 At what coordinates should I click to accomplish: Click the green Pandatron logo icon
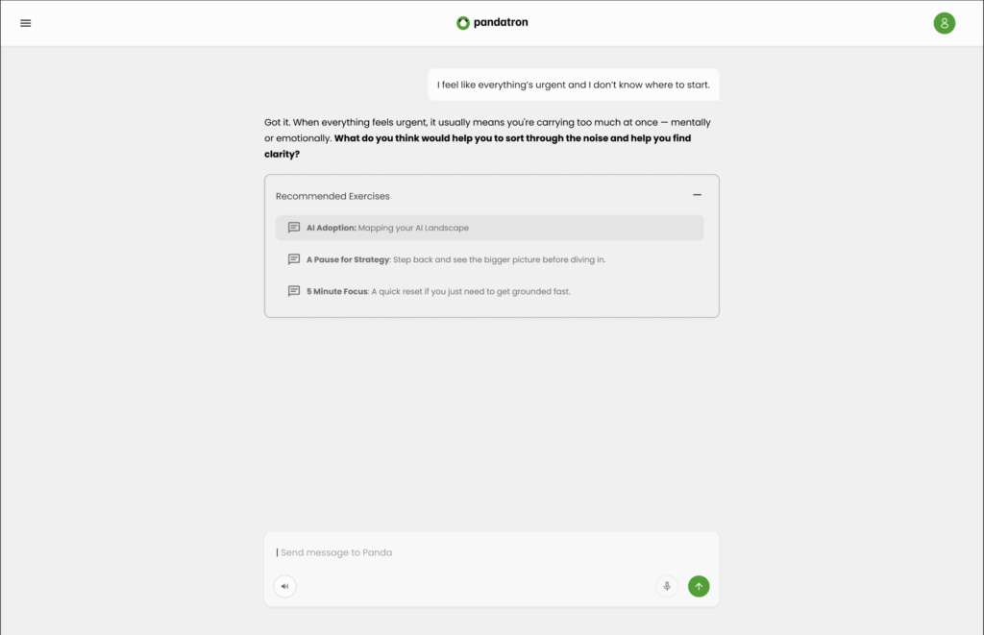click(x=463, y=23)
